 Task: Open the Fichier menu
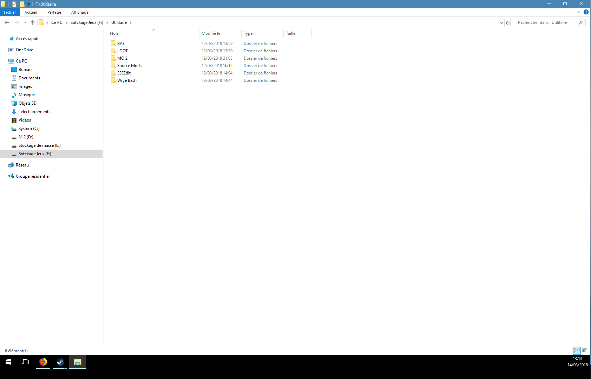pos(10,12)
